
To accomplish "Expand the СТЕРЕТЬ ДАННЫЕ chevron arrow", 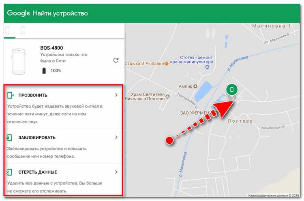I will pyautogui.click(x=116, y=172).
